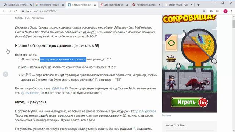Select the Строим Nested Set tab
Screen dimensions: 235x132
(x=82, y=5)
